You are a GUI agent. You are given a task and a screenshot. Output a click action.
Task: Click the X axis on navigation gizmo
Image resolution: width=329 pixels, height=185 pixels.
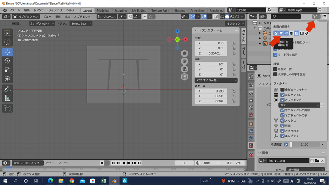pos(185,39)
